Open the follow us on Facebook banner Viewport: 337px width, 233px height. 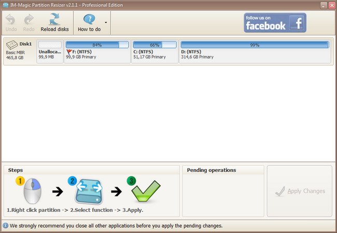click(x=275, y=23)
